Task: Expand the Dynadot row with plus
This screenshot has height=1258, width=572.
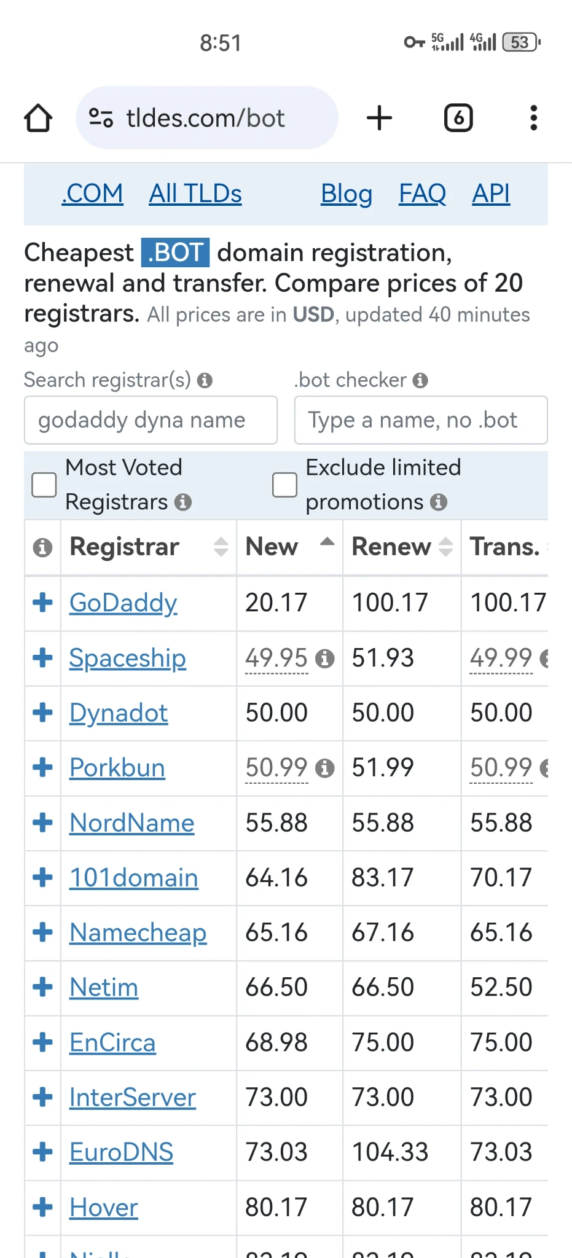Action: click(x=42, y=713)
